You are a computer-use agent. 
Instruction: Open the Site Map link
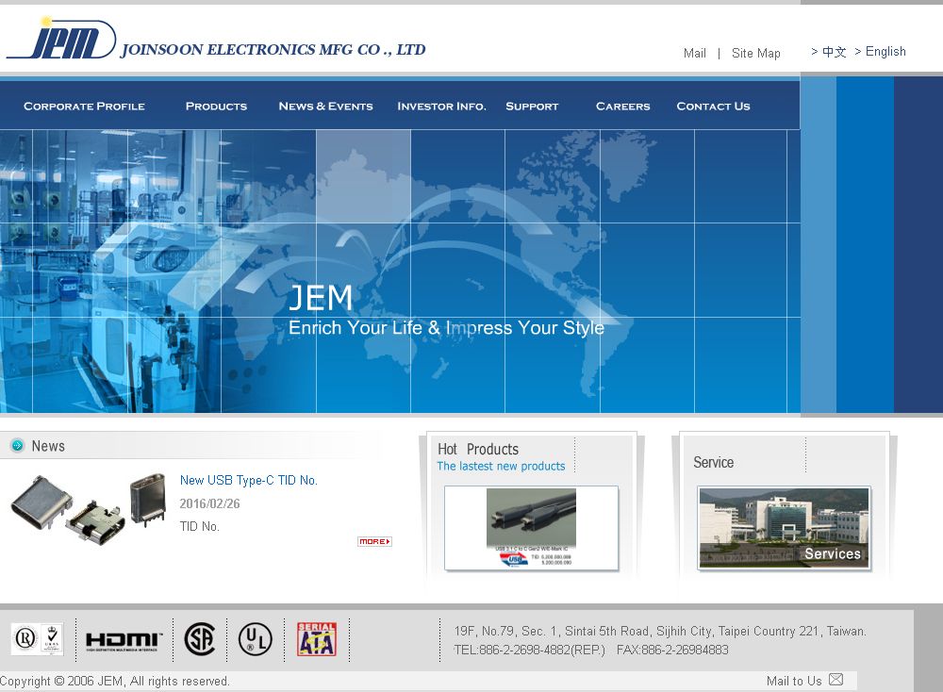tap(755, 54)
